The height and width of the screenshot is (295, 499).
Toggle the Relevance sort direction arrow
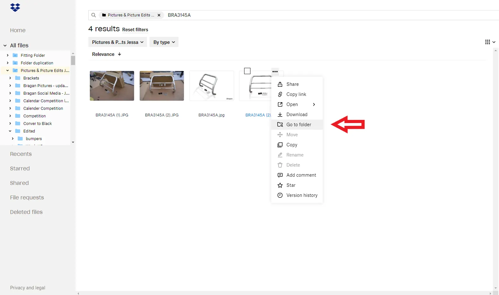[x=120, y=54]
